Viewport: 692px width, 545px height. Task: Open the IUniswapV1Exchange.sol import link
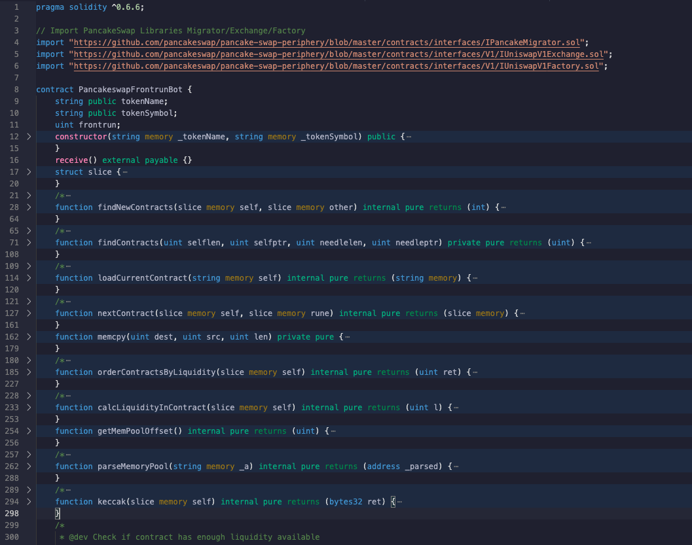coord(338,54)
